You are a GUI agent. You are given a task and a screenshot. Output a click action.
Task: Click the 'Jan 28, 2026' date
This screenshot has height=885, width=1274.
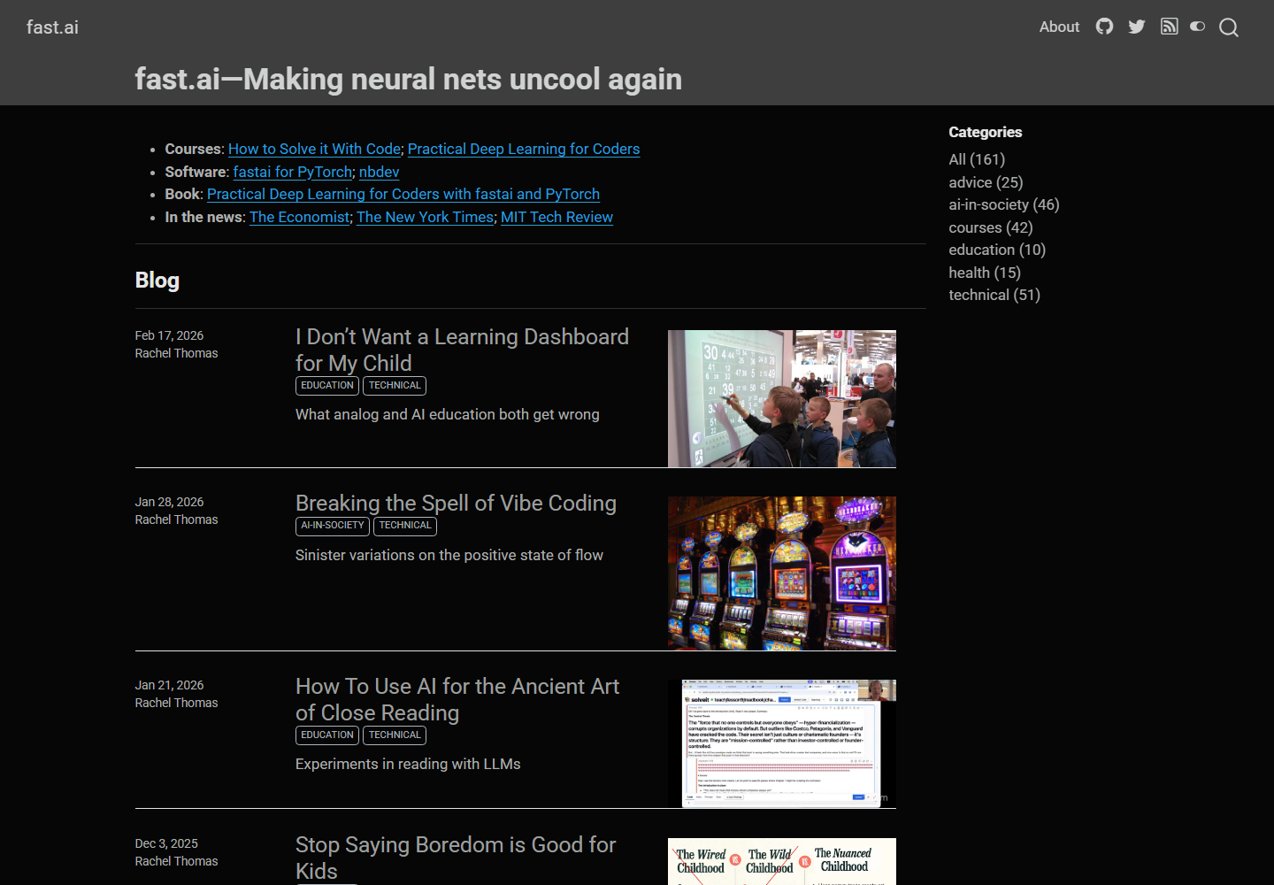coord(169,502)
